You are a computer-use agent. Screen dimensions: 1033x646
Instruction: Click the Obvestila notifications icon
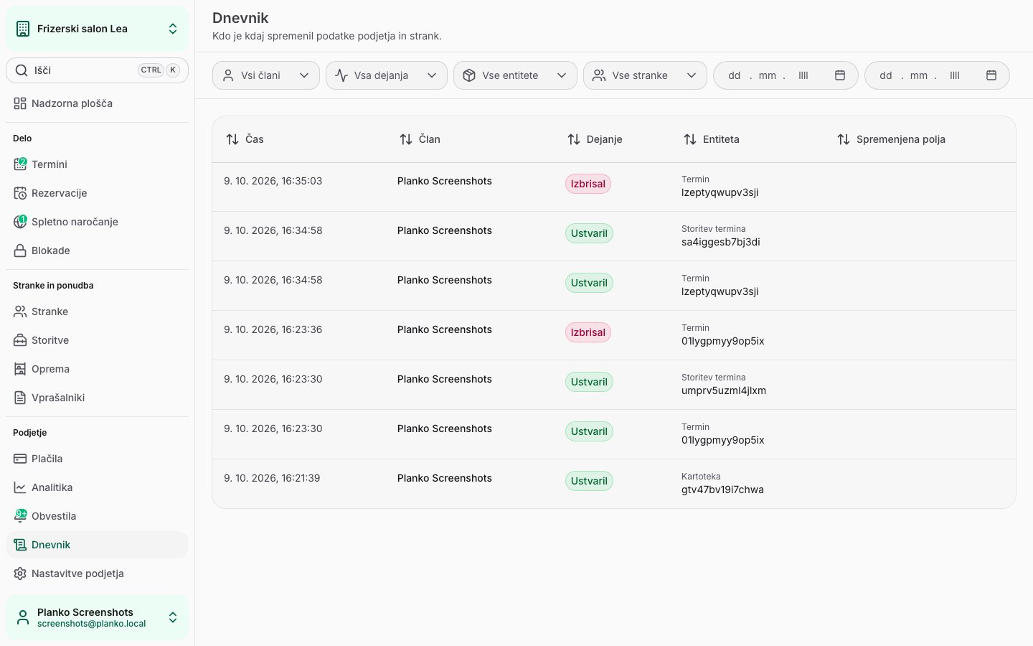click(20, 516)
